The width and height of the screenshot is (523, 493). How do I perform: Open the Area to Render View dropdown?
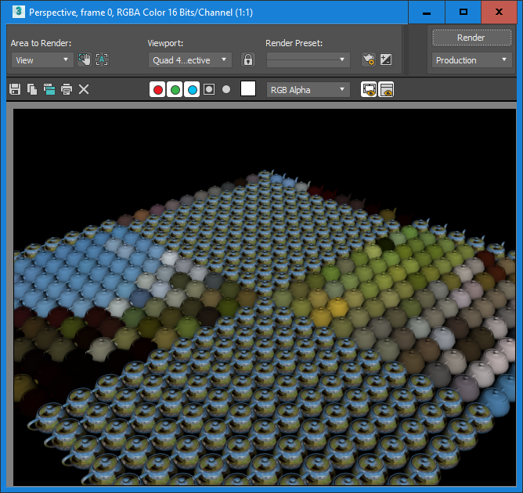[42, 60]
